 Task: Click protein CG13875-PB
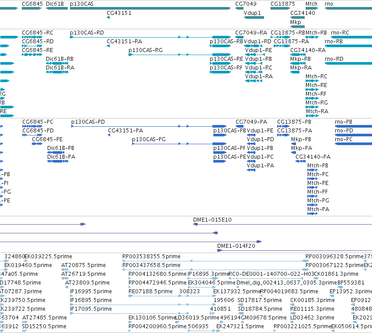[294, 121]
